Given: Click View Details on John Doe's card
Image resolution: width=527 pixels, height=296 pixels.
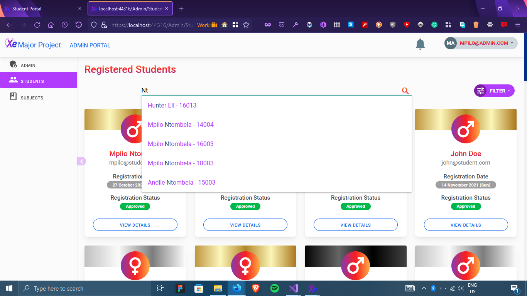Looking at the screenshot, I should (466, 225).
